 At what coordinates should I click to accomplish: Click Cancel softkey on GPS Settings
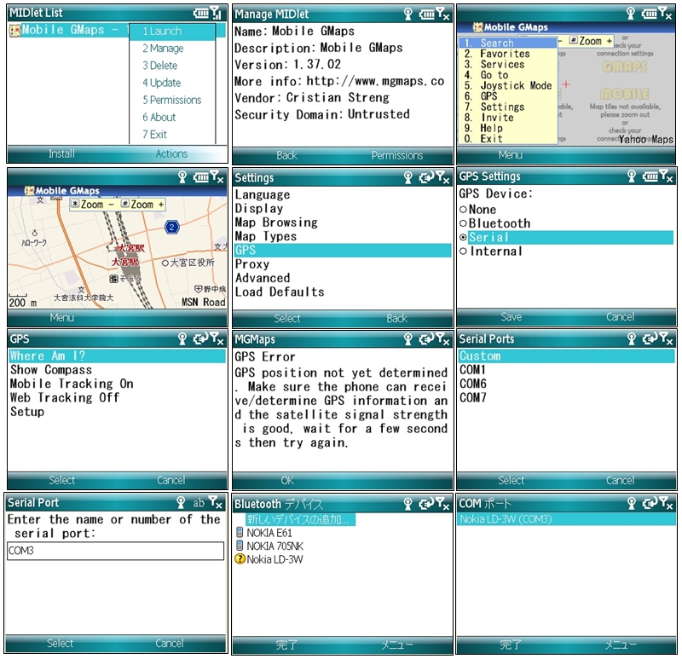621,316
